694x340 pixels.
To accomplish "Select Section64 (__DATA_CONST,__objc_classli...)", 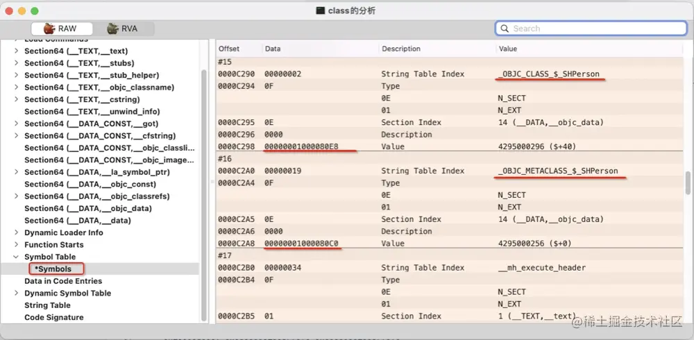I will point(110,148).
